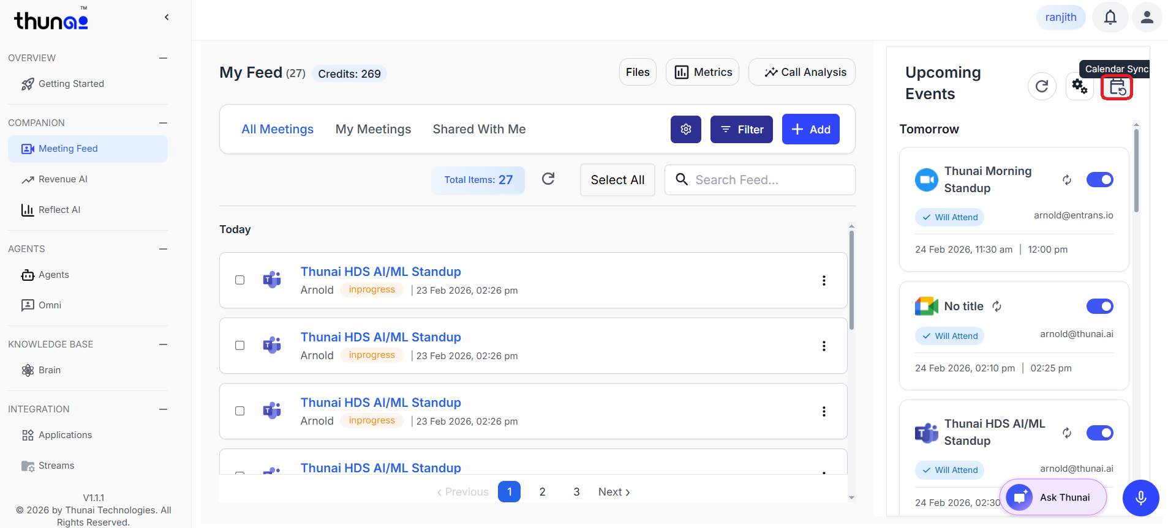The height and width of the screenshot is (528, 1168).
Task: Collapse the KNOWLEDGE BASE section
Action: coord(163,344)
